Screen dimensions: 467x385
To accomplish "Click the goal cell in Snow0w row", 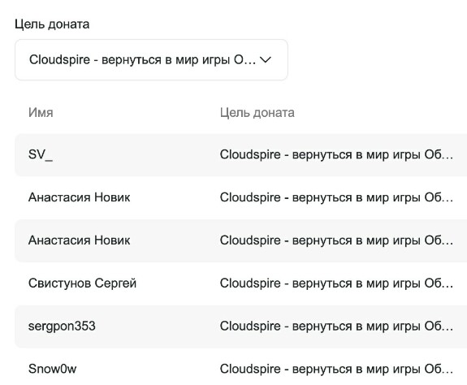I will click(336, 369).
